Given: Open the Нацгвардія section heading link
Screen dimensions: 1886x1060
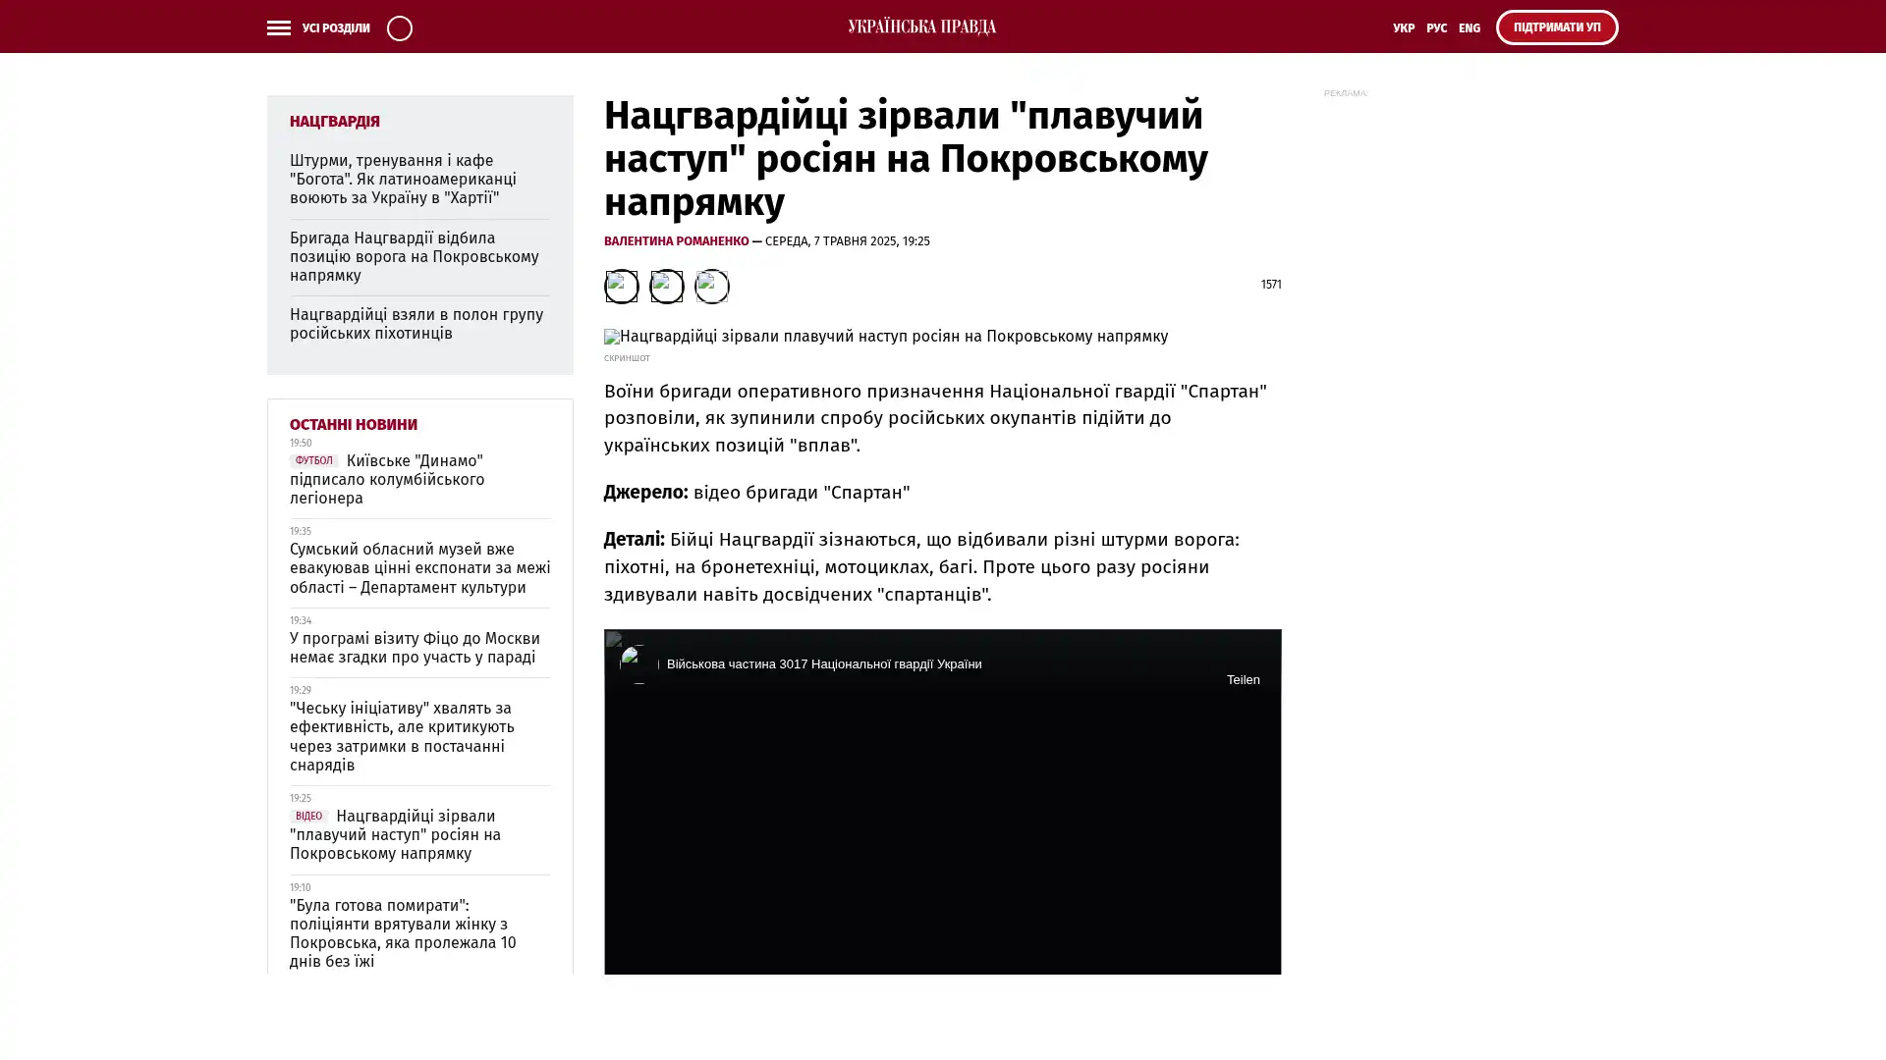Looking at the screenshot, I should click(334, 122).
